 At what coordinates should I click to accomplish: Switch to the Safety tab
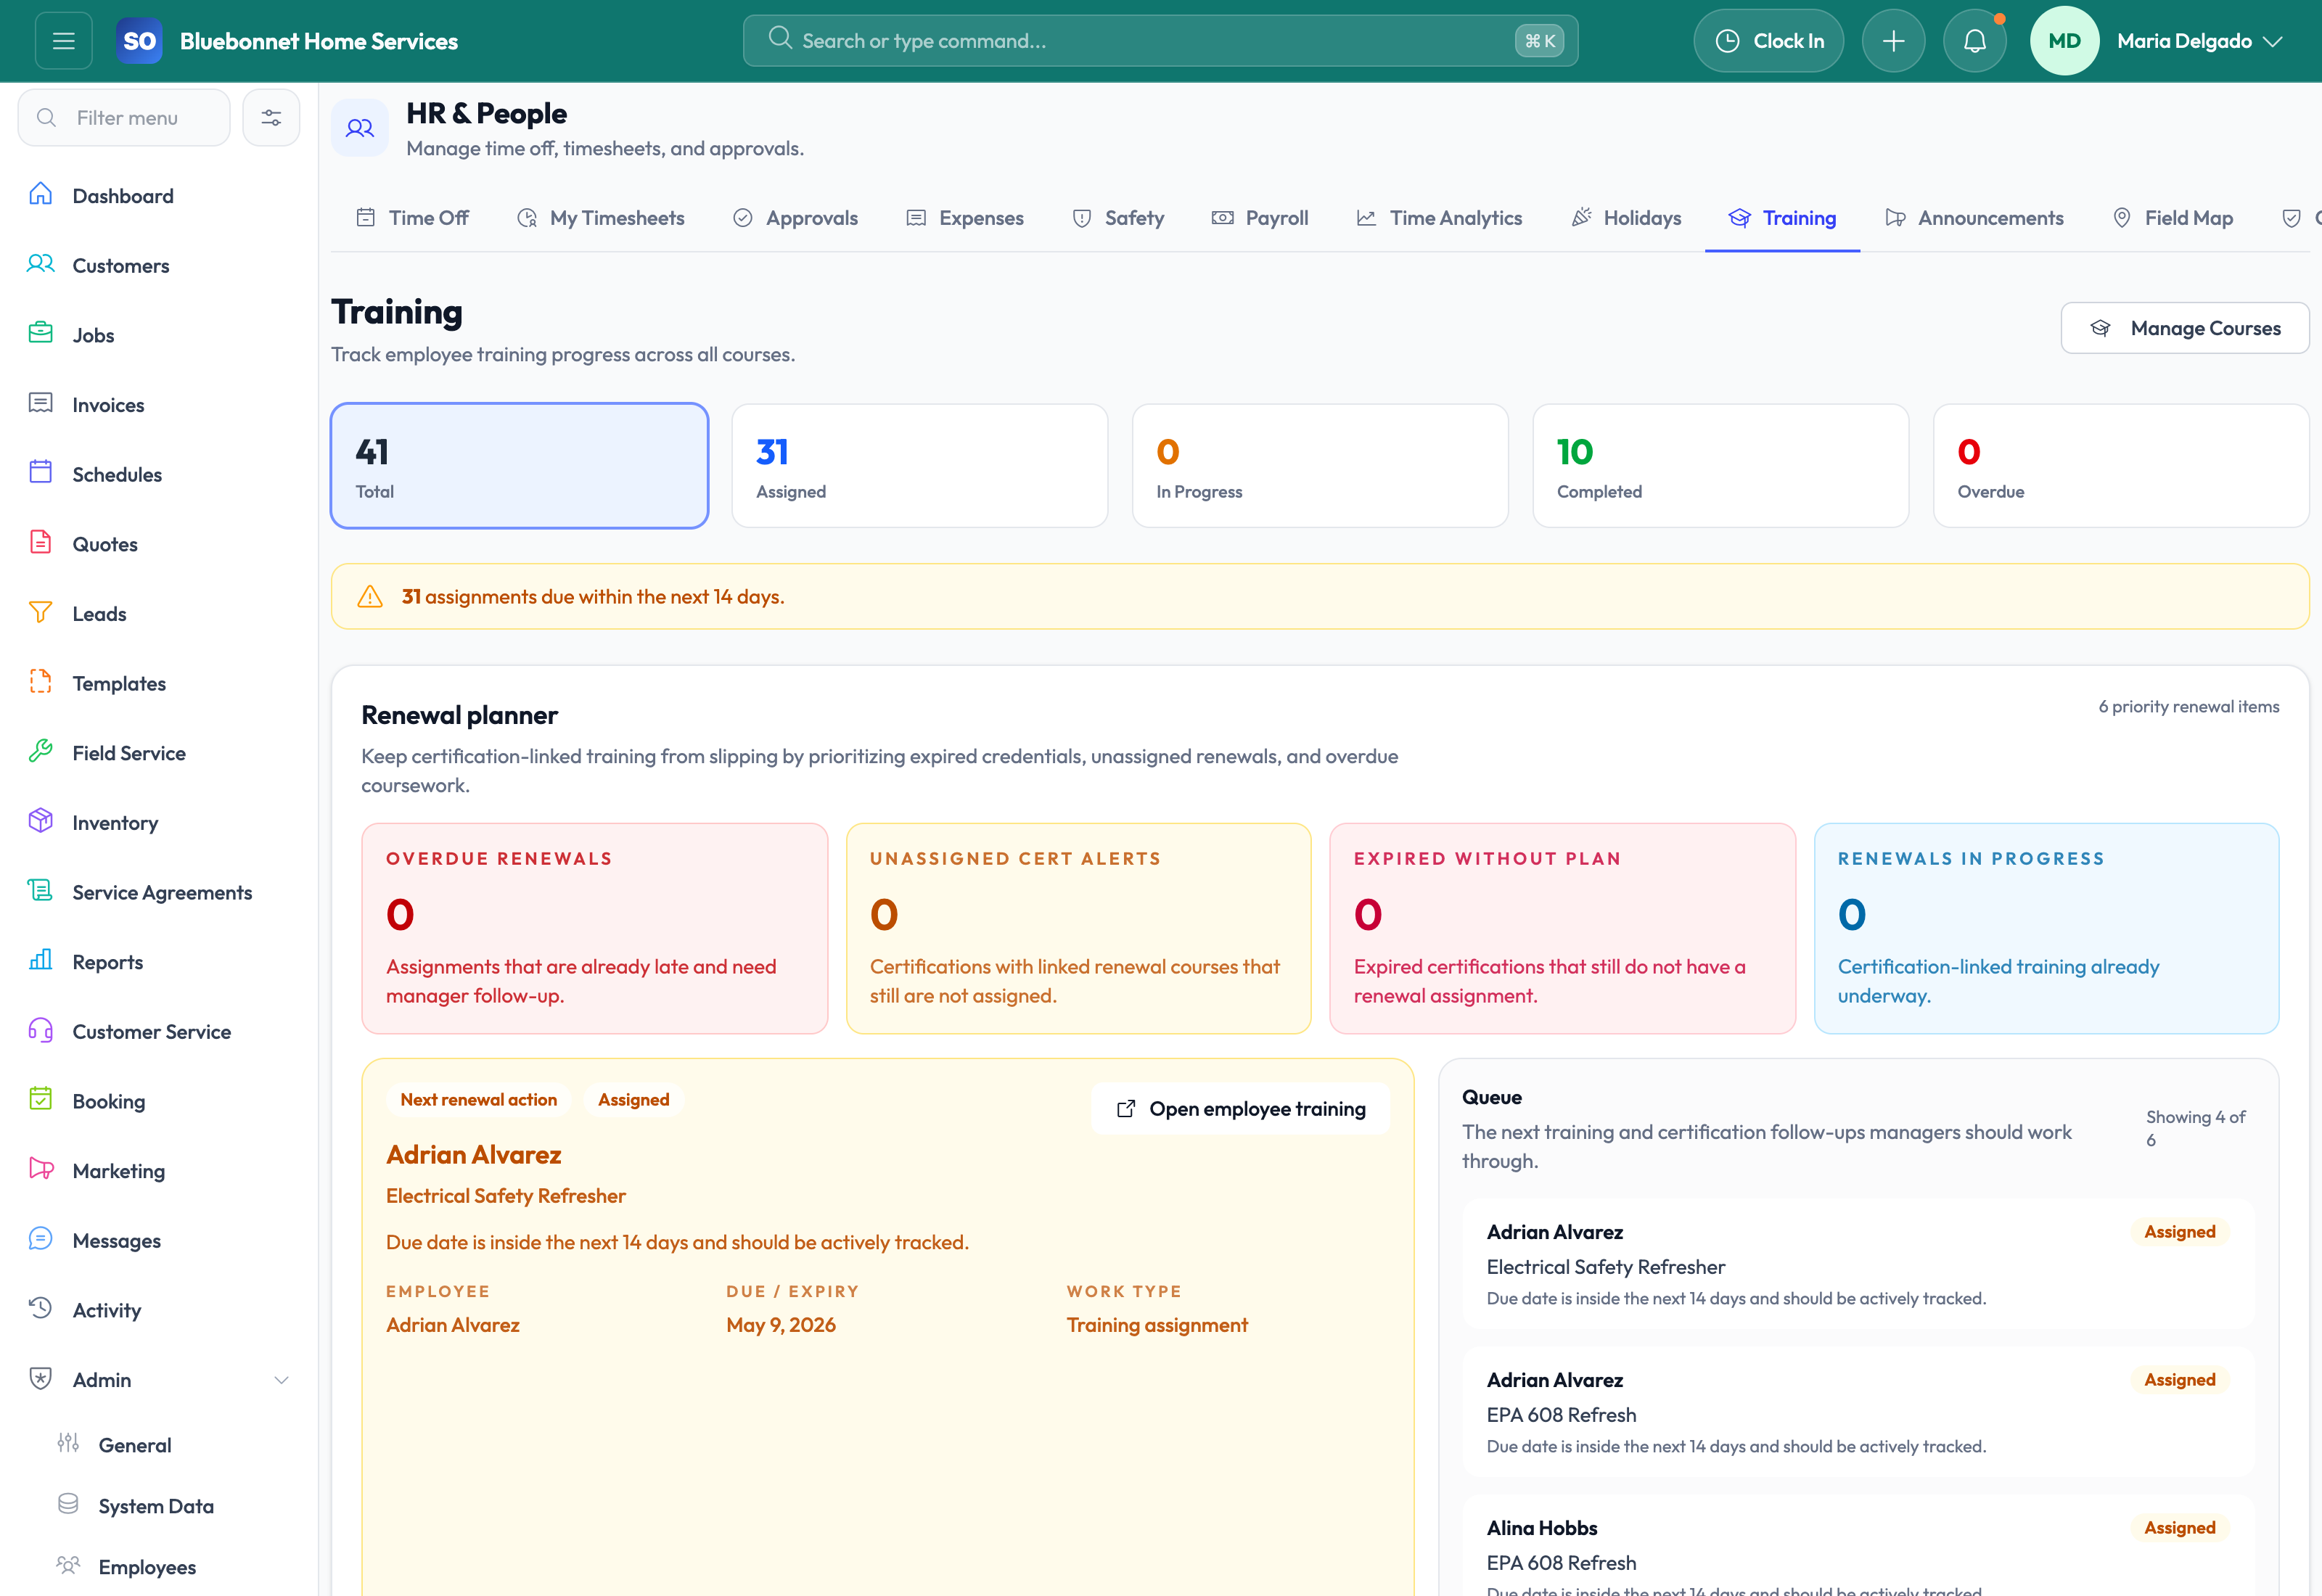(x=1118, y=218)
